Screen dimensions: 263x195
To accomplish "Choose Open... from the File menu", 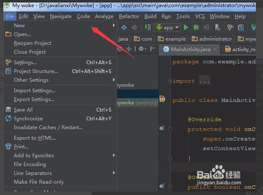I will pyautogui.click(x=60, y=34).
